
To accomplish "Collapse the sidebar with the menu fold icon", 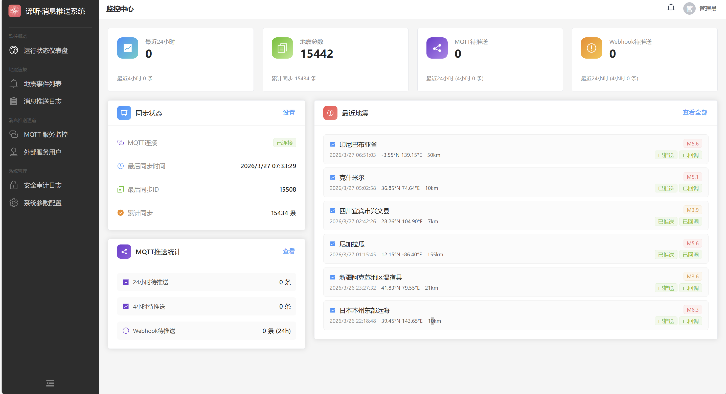I will tap(50, 383).
